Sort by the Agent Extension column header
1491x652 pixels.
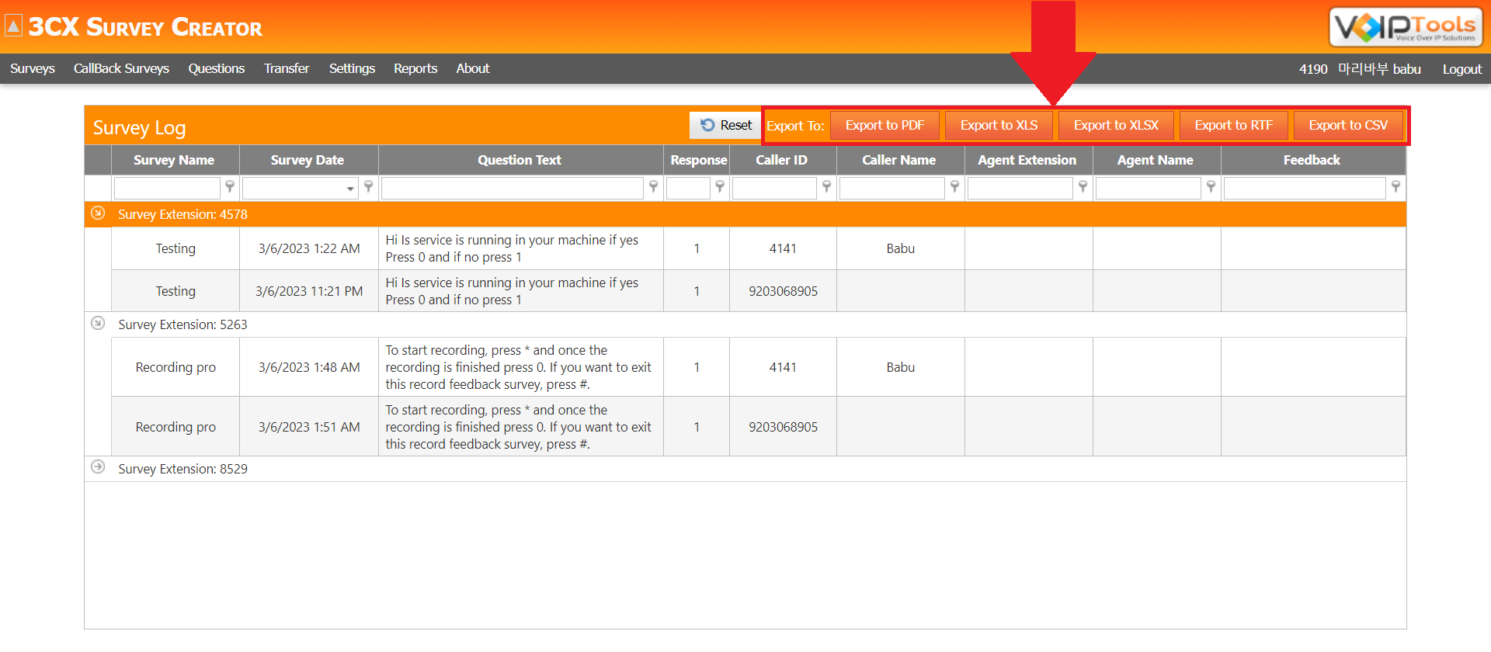click(1028, 160)
